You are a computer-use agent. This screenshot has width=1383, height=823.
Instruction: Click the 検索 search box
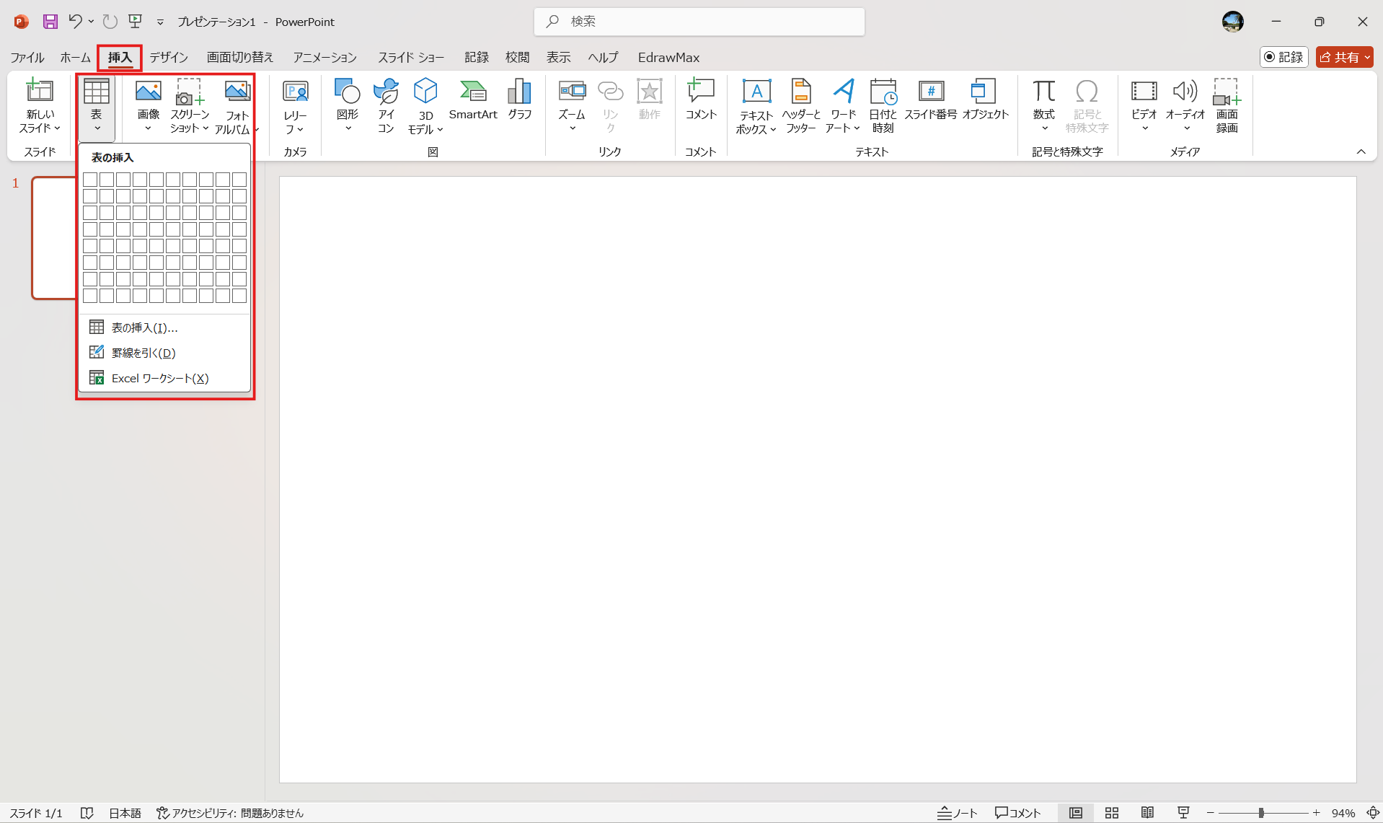pyautogui.click(x=699, y=22)
